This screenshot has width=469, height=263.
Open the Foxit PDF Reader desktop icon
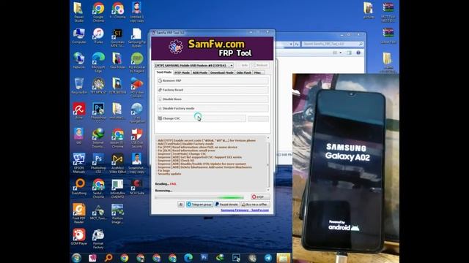pos(79,213)
